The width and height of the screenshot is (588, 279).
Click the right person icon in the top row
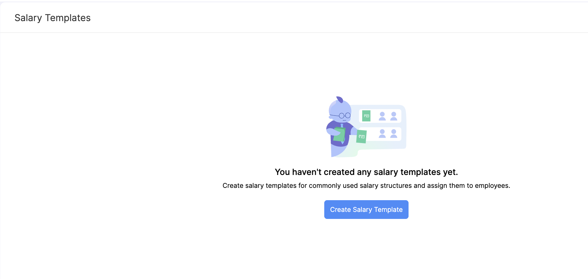click(394, 116)
